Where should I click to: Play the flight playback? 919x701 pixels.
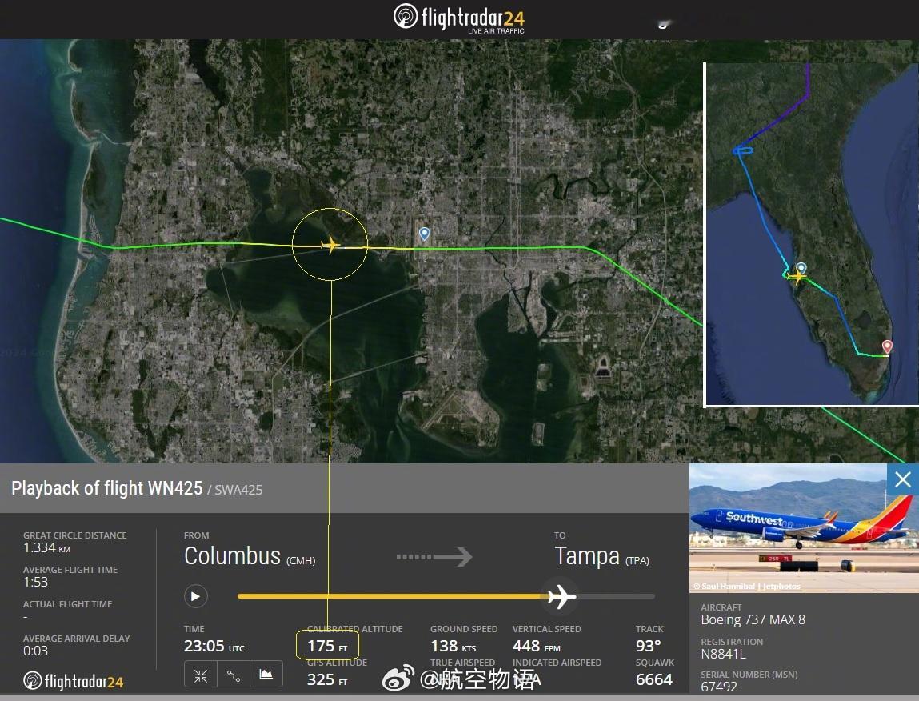pyautogui.click(x=196, y=597)
